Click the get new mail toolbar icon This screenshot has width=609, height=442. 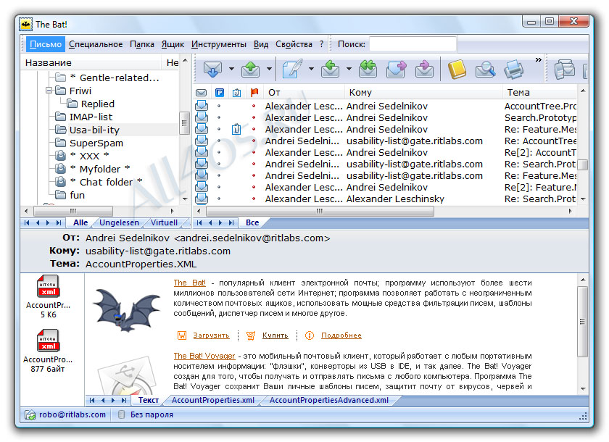coord(212,69)
